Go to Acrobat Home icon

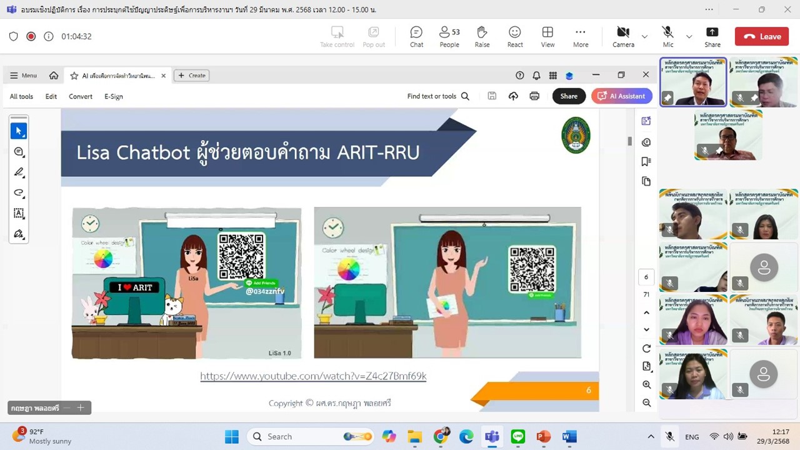pos(54,76)
